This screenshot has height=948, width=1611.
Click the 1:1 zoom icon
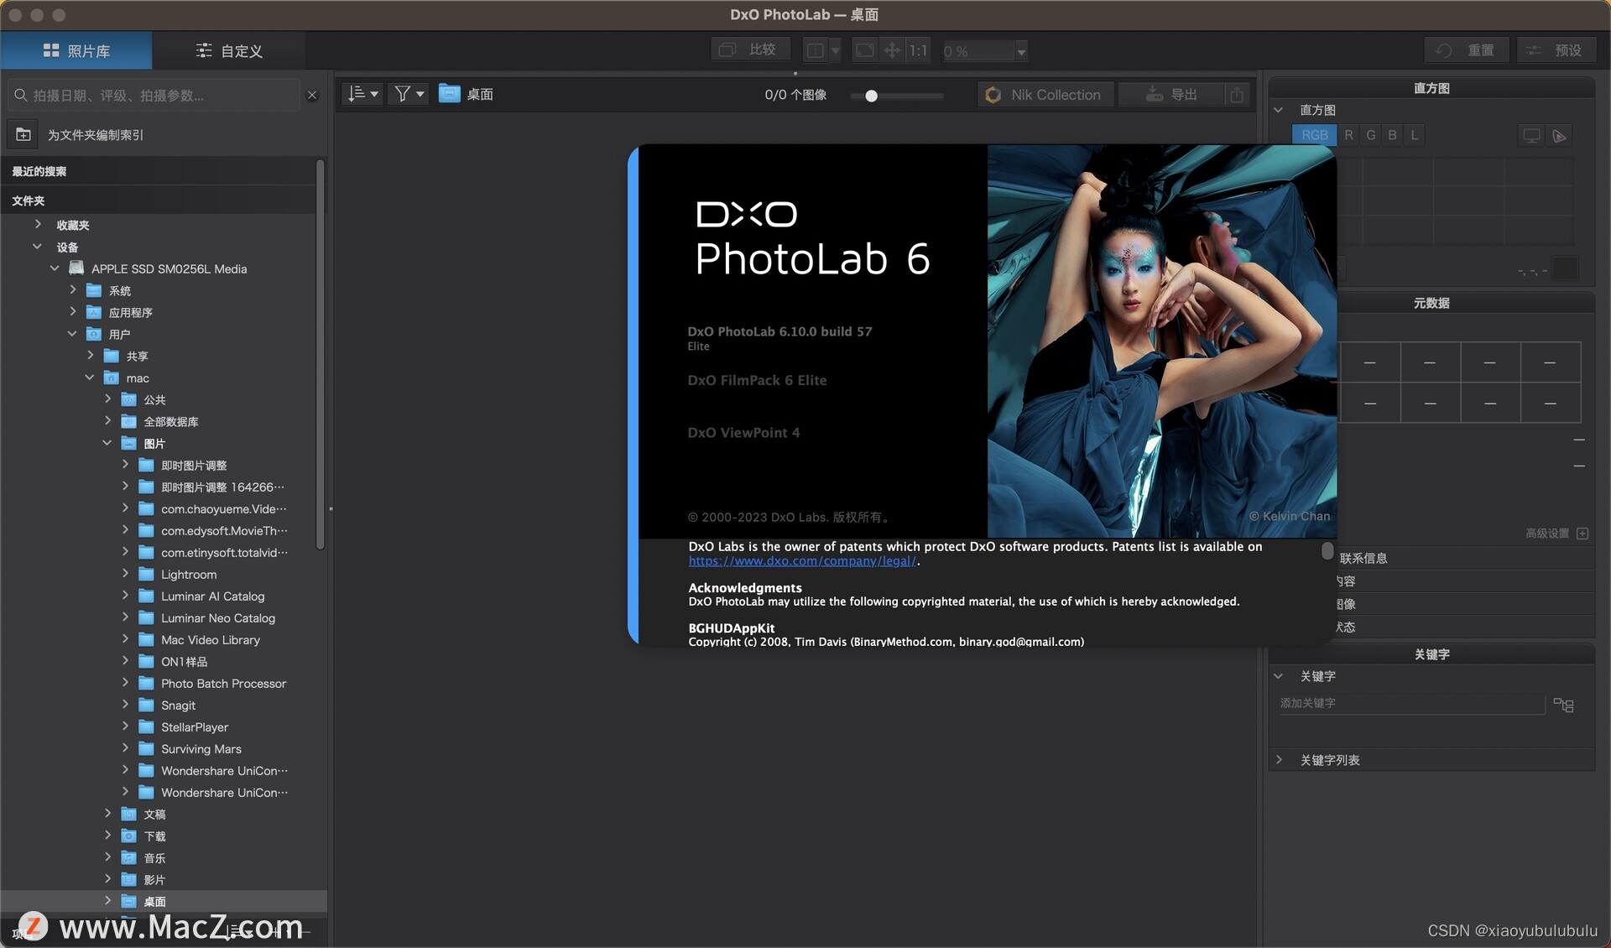[x=919, y=50]
